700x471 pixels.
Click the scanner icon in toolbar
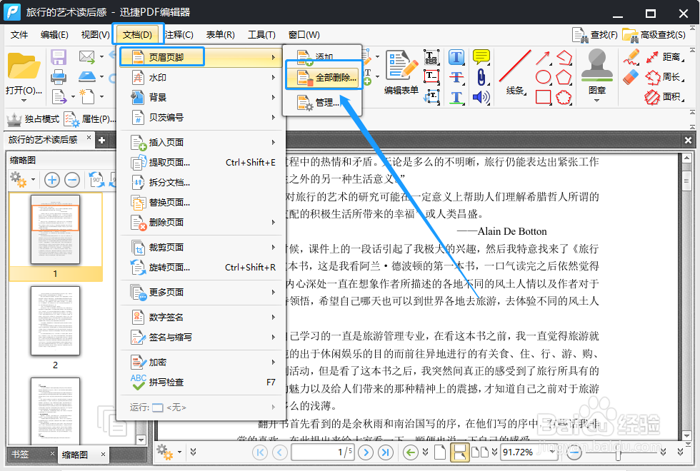(x=86, y=76)
